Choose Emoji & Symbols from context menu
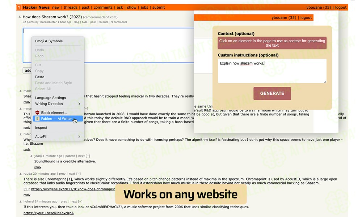Image resolution: width=362 pixels, height=217 pixels. pos(58,41)
